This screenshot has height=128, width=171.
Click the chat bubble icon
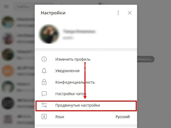(x=44, y=94)
